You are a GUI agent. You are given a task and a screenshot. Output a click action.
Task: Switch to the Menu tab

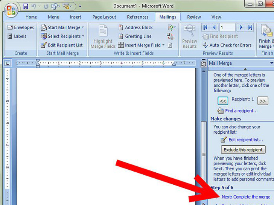pos(54,17)
